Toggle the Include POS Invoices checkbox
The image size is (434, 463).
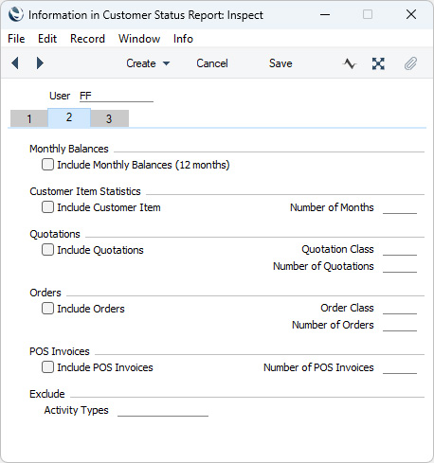click(x=47, y=367)
